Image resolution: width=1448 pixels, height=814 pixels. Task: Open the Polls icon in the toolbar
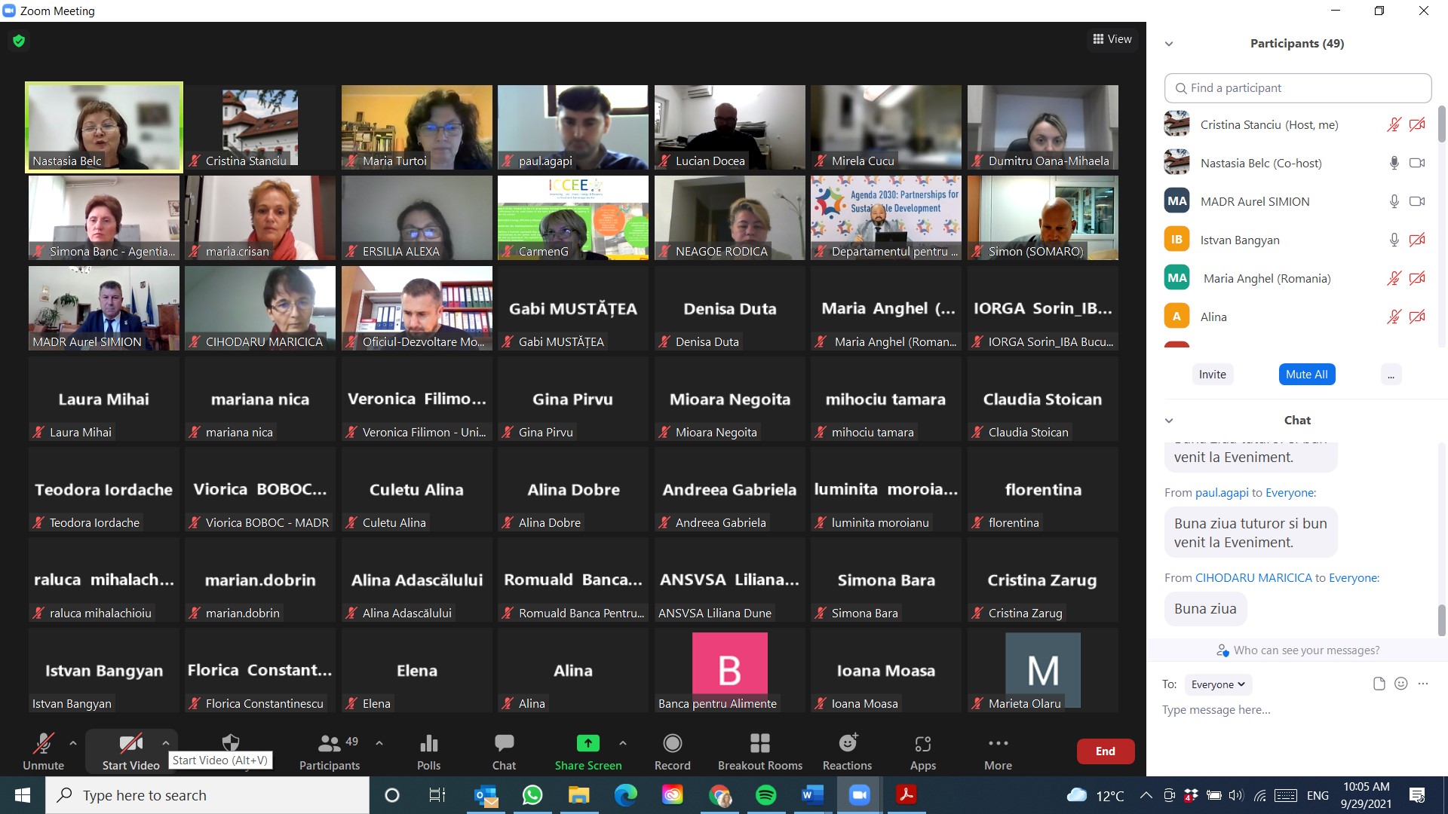(x=428, y=751)
